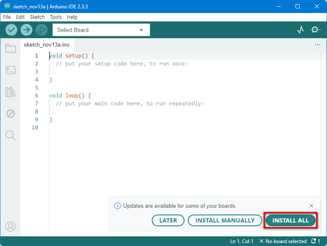The width and height of the screenshot is (327, 246).
Task: Open the Tools menu
Action: tap(55, 17)
